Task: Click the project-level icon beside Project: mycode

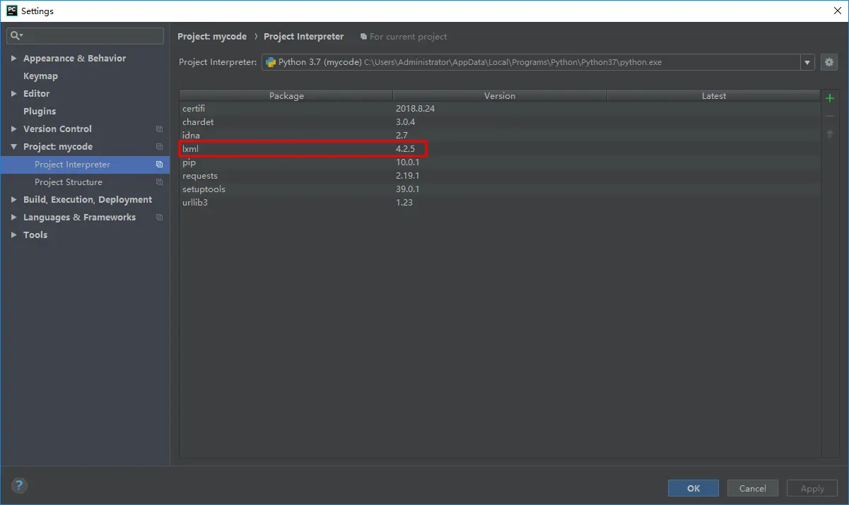Action: (x=159, y=147)
